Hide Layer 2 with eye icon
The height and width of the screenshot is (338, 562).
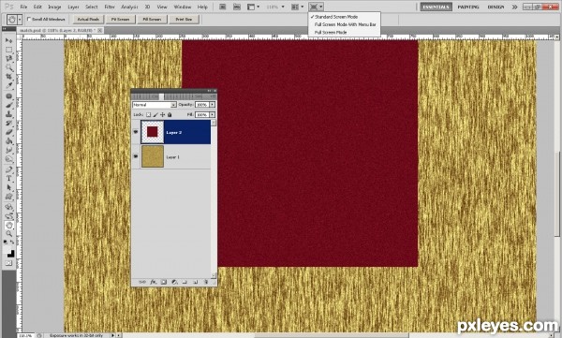[136, 132]
